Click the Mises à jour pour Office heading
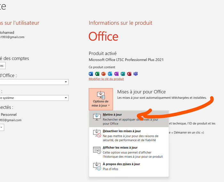224x182 pixels. 141,92
